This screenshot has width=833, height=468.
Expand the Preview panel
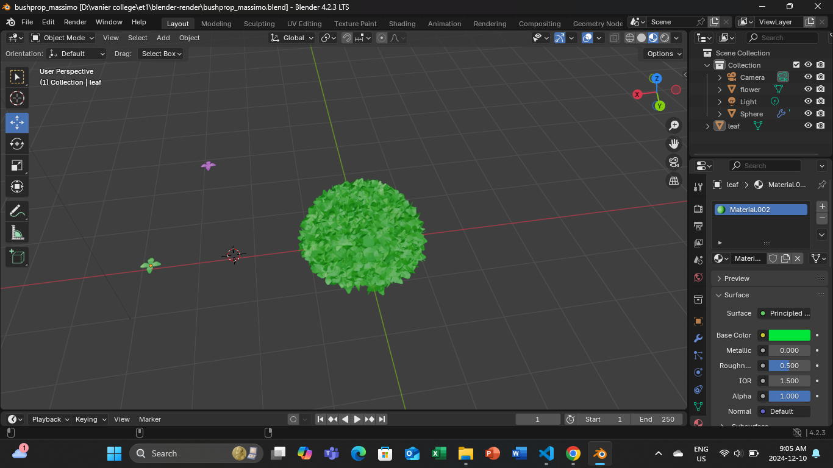[737, 278]
